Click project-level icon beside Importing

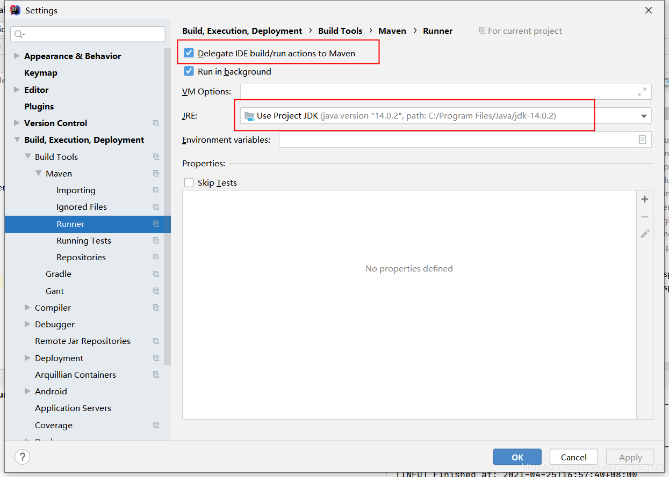pos(156,190)
